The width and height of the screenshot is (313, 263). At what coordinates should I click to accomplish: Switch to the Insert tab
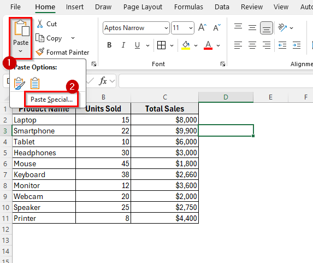tap(75, 7)
